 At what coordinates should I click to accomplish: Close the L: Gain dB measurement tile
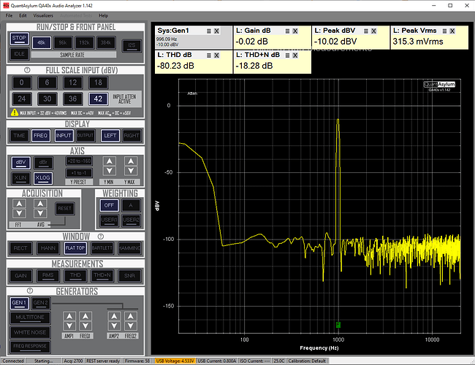point(296,31)
